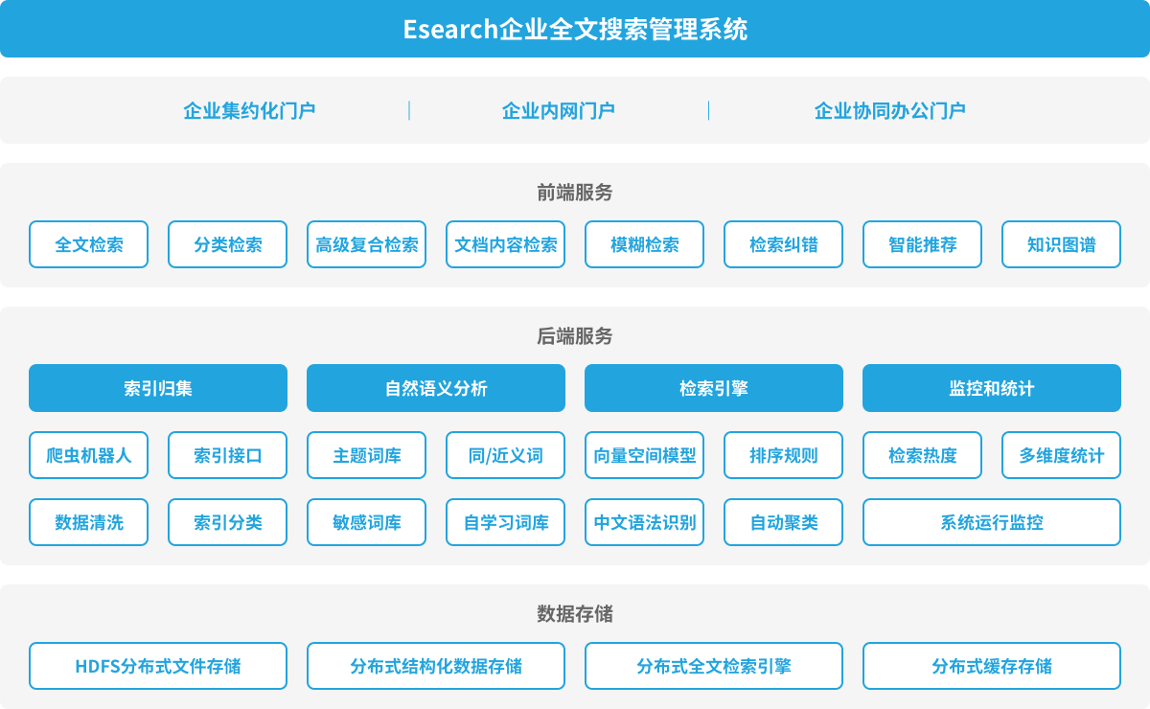Viewport: 1150px width, 709px height.
Task: Click the 分布式全文检索引擎 box
Action: click(714, 666)
